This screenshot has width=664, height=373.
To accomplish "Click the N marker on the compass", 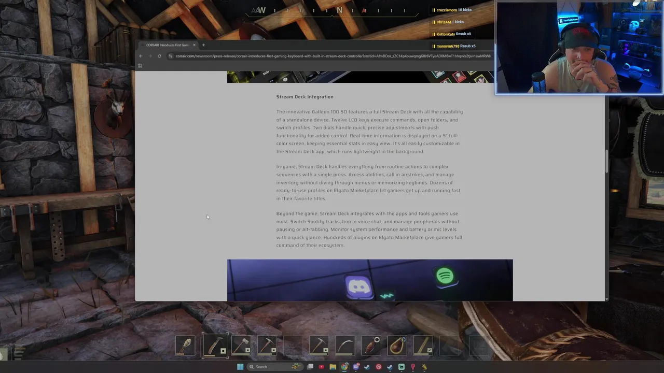I will click(339, 10).
